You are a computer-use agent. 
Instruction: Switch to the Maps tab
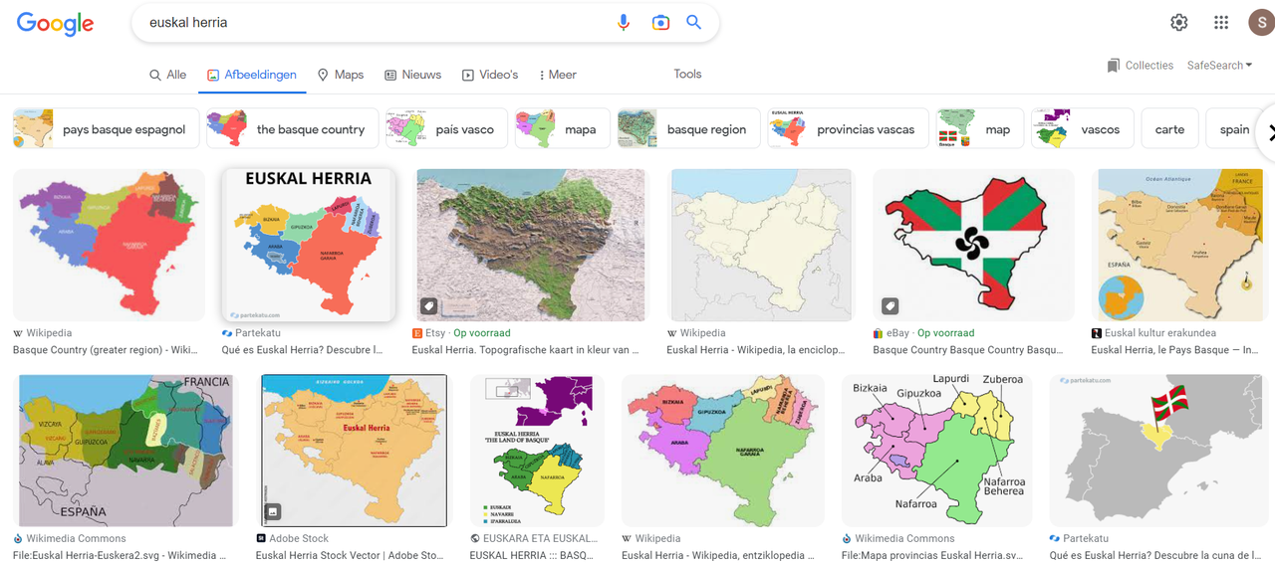click(340, 75)
